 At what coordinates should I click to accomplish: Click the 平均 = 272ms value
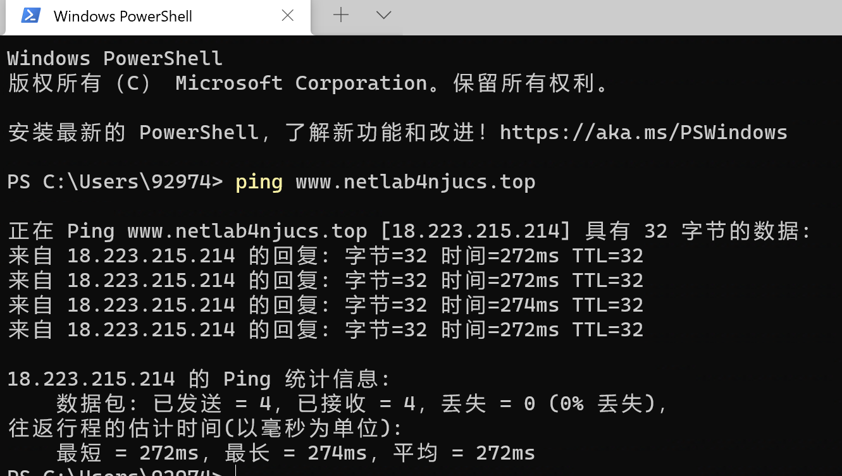464,453
